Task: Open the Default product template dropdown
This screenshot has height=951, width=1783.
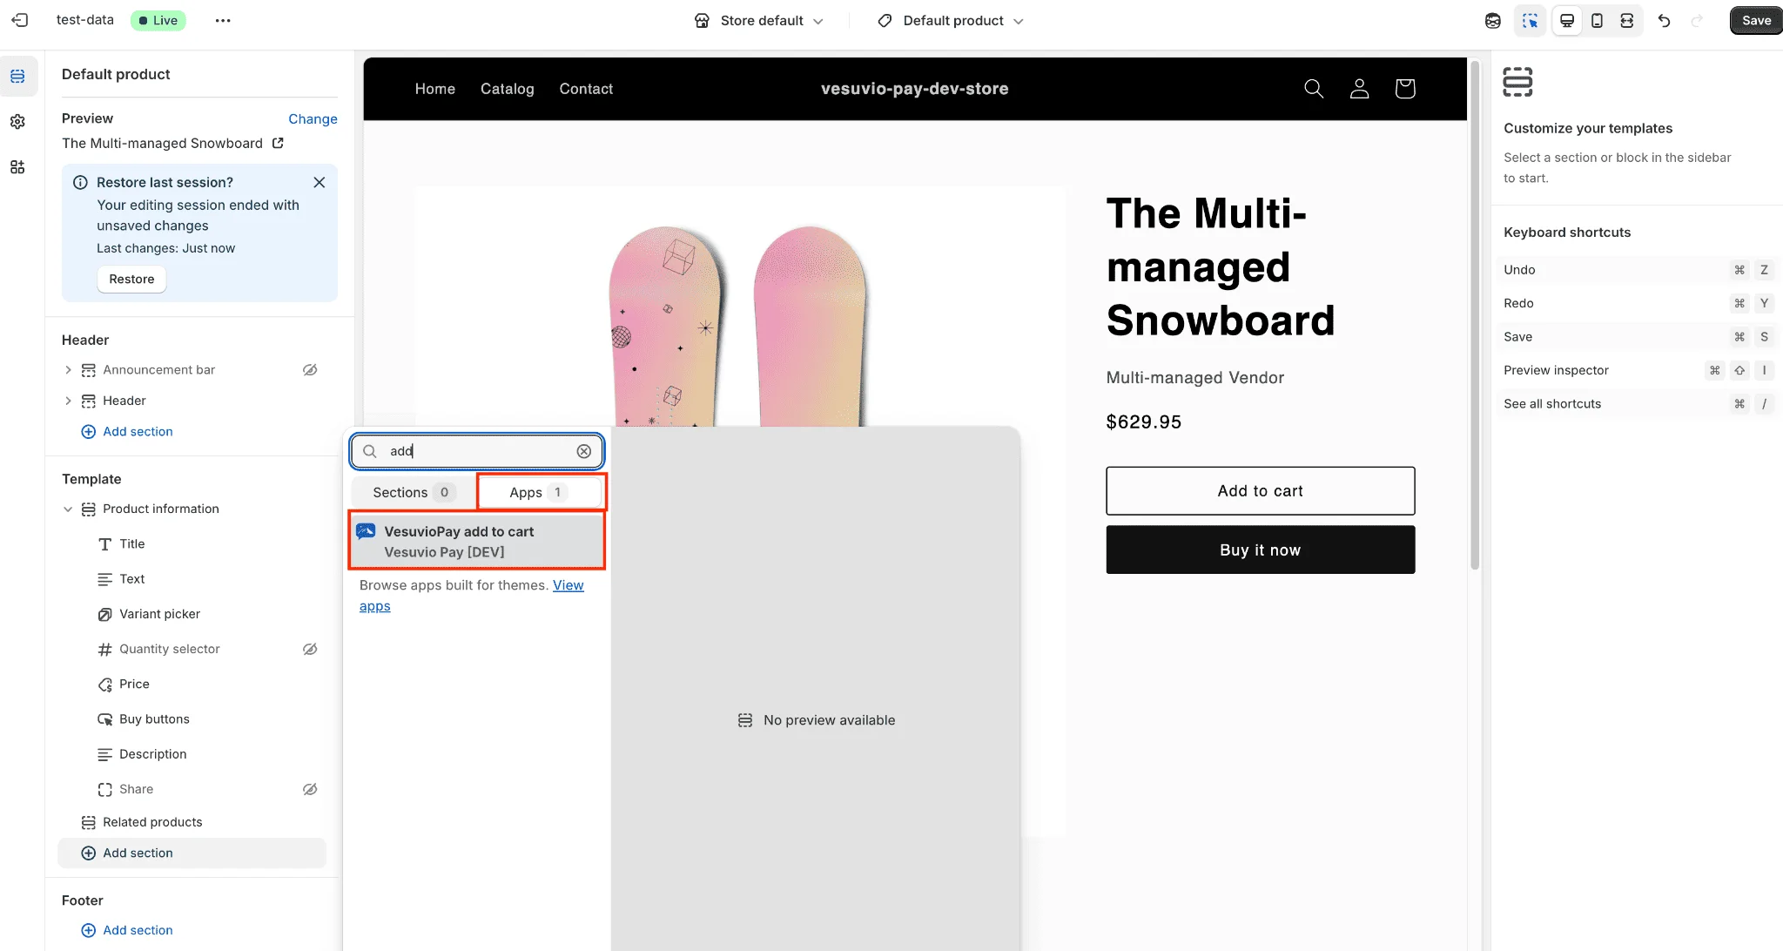Action: point(951,21)
